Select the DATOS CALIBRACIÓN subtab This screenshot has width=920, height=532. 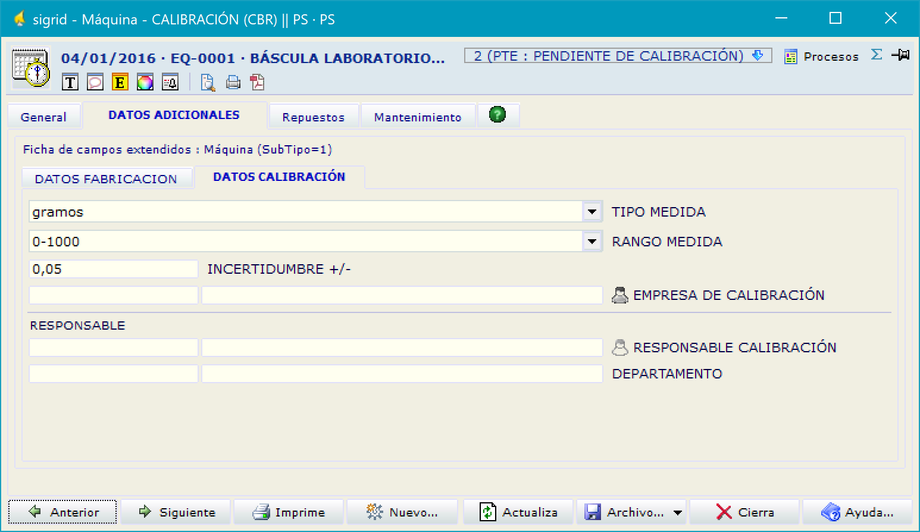click(279, 176)
